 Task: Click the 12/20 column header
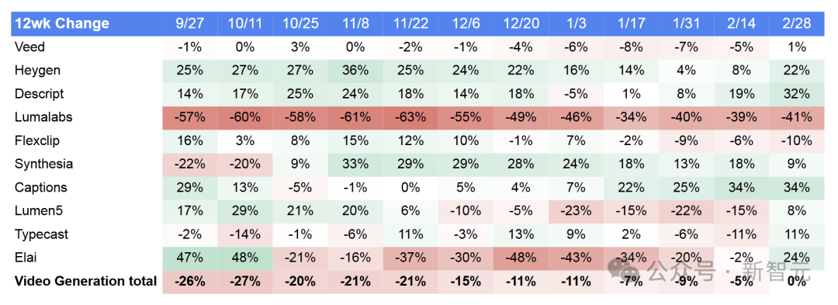(521, 23)
